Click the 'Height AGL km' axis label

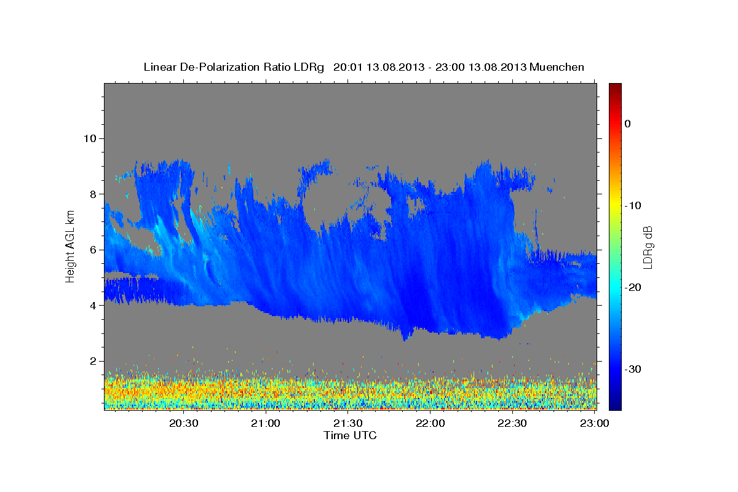tap(71, 247)
